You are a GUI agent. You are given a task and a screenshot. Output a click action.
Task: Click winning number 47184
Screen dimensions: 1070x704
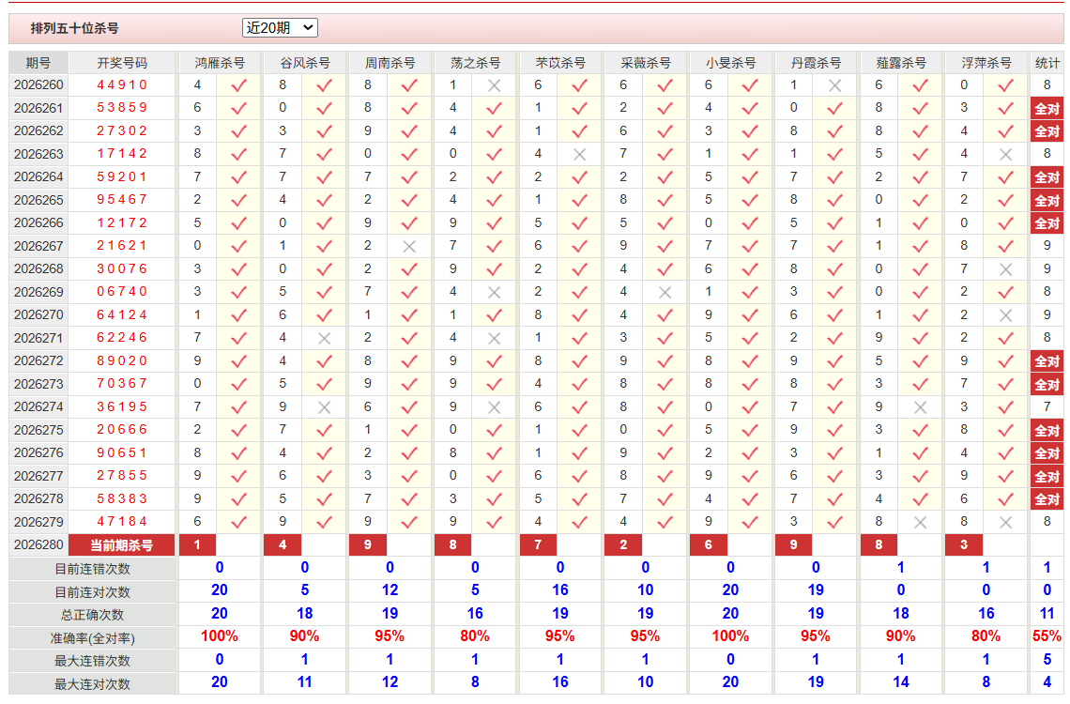click(x=122, y=522)
